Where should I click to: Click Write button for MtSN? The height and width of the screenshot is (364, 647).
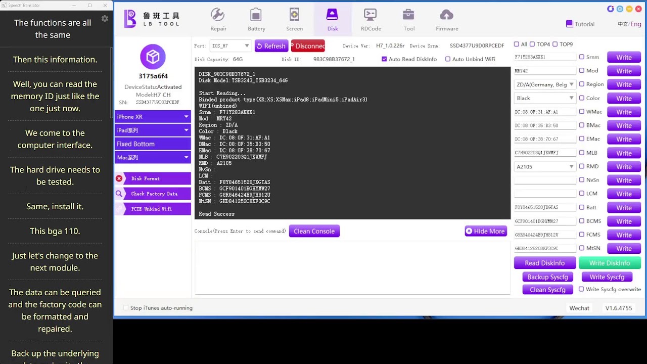click(x=624, y=248)
